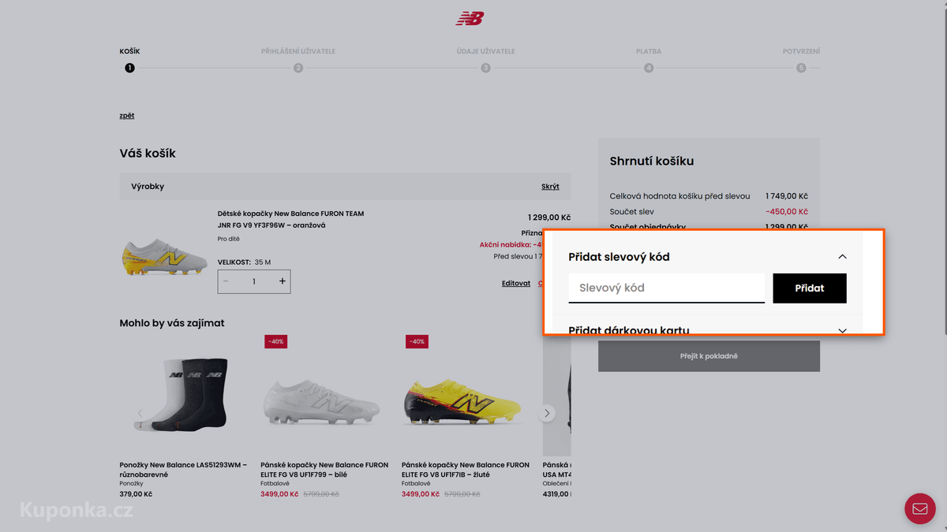Open the Dětské kopačky New Balance FURON title
Viewport: 947px width, 532px height.
click(290, 219)
